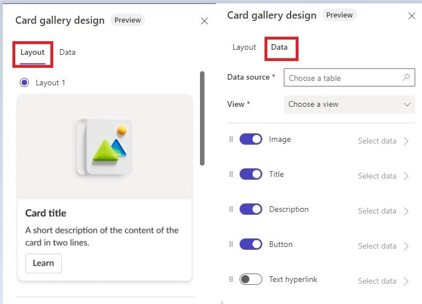Image resolution: width=422 pixels, height=304 pixels.
Task: Turn off the Image toggle
Action: 251,139
